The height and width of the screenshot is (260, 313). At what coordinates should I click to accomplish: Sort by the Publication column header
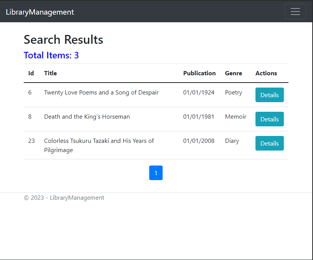click(x=199, y=73)
